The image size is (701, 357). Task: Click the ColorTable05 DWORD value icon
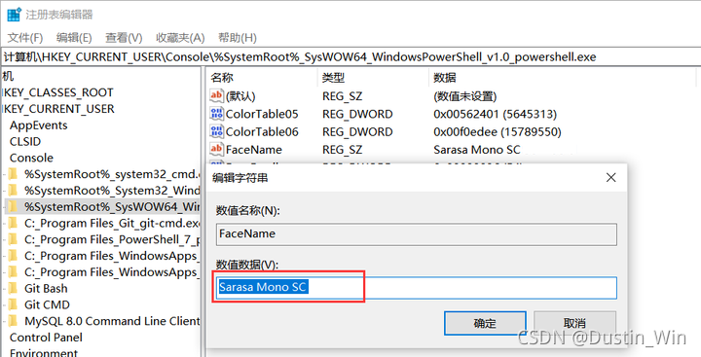216,114
